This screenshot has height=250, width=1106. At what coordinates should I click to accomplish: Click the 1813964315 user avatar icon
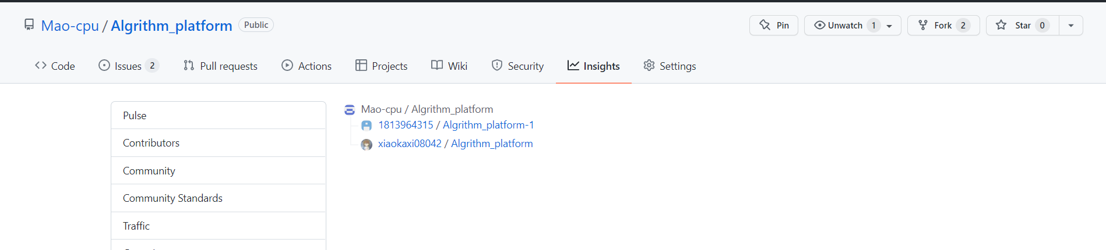367,126
